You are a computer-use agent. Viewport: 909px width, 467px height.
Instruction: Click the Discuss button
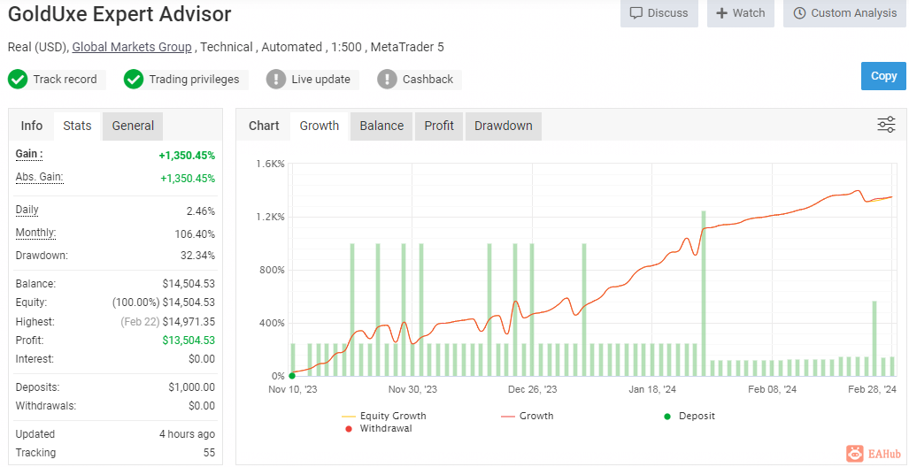click(659, 12)
